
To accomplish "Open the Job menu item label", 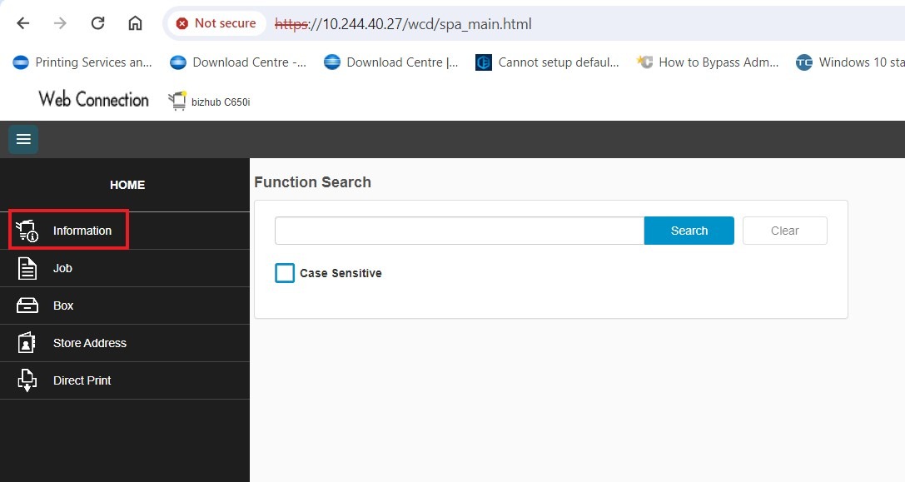I will [62, 268].
